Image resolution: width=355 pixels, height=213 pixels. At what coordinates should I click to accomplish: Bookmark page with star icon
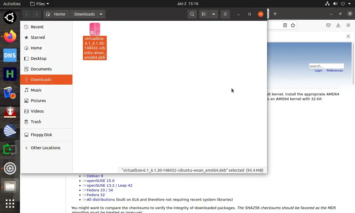point(293,25)
